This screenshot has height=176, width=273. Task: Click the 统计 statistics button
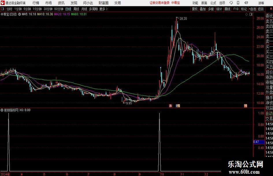coord(219,9)
